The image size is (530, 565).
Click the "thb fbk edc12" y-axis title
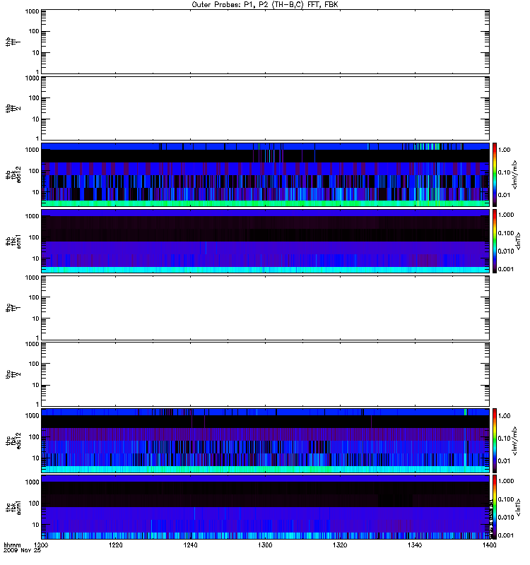[13, 174]
